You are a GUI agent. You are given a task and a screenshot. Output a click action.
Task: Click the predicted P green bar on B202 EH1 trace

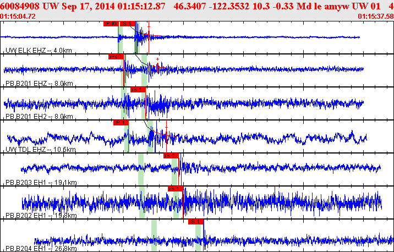142,202
